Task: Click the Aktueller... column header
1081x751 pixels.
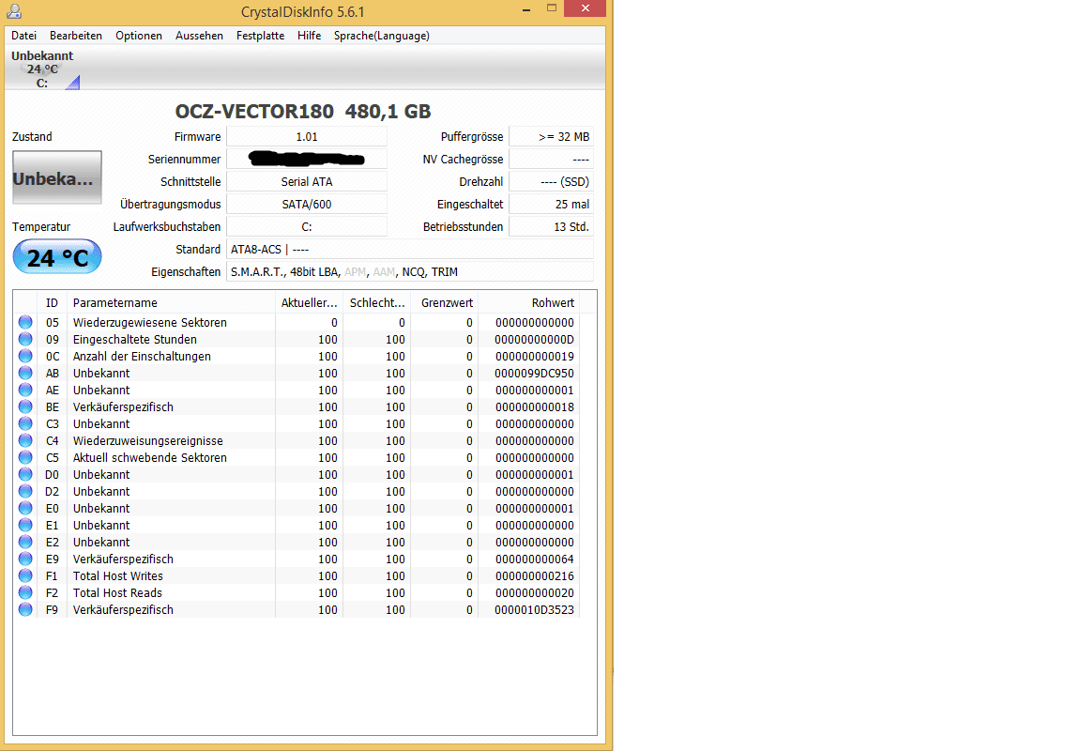Action: (x=309, y=302)
